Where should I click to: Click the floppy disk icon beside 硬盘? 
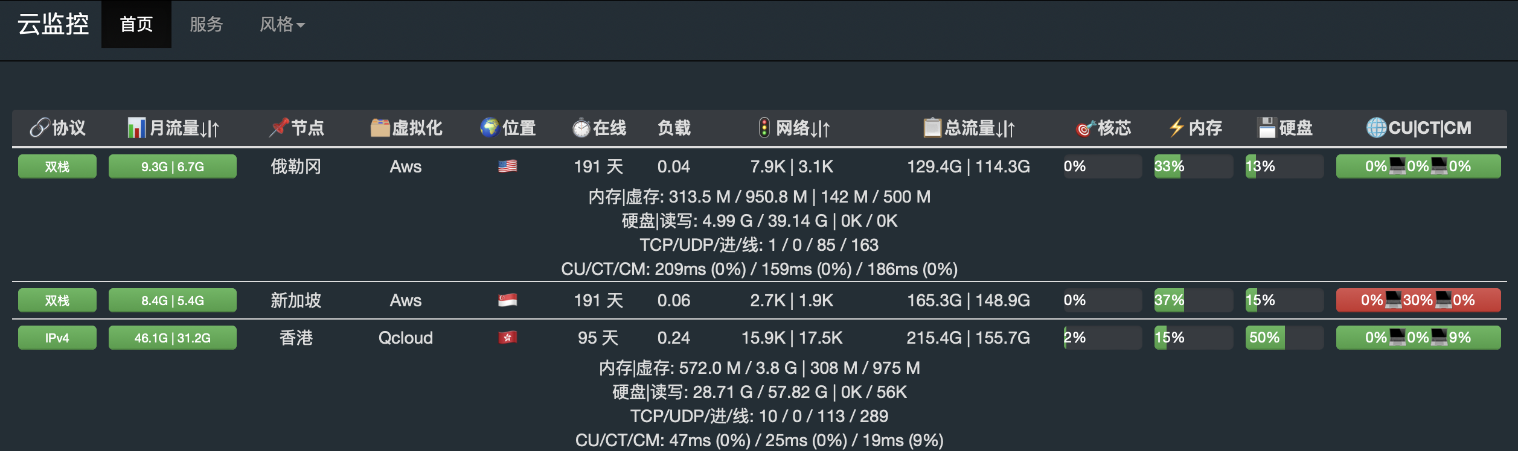point(1267,128)
